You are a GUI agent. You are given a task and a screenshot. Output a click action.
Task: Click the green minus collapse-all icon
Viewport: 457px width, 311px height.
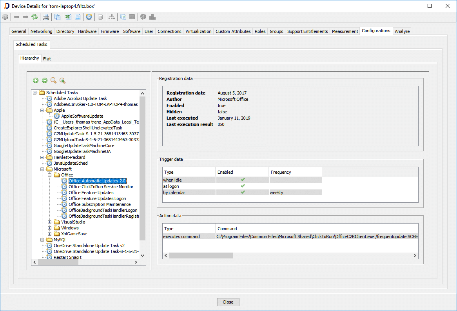click(45, 80)
